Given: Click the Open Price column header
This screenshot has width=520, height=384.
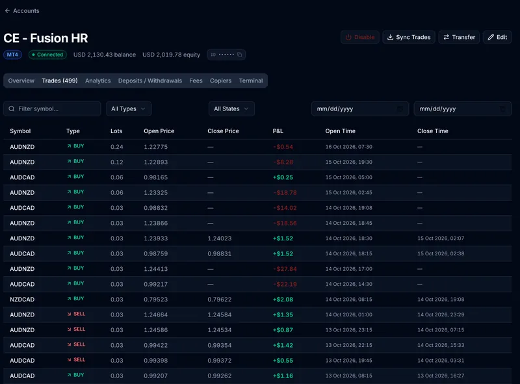Looking at the screenshot, I should pos(159,131).
